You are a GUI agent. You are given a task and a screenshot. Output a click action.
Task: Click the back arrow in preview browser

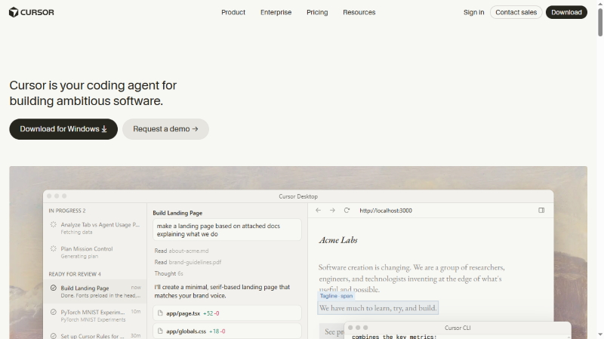tap(318, 211)
